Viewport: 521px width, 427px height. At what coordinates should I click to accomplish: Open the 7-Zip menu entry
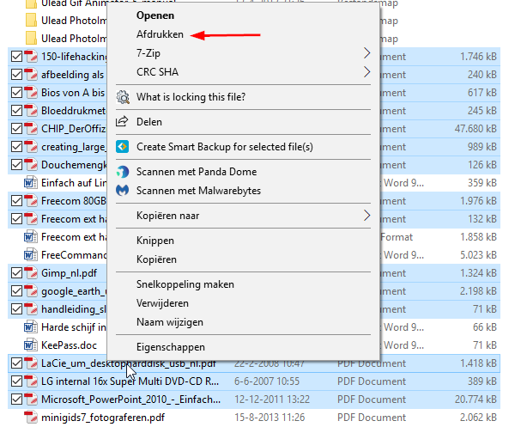pyautogui.click(x=148, y=53)
